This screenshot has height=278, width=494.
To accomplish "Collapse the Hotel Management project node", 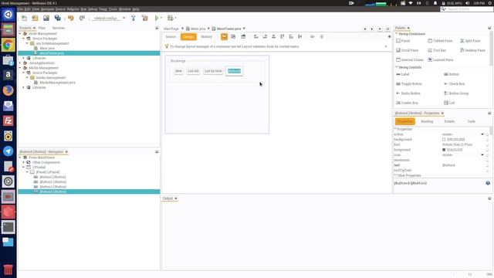I will coord(20,33).
